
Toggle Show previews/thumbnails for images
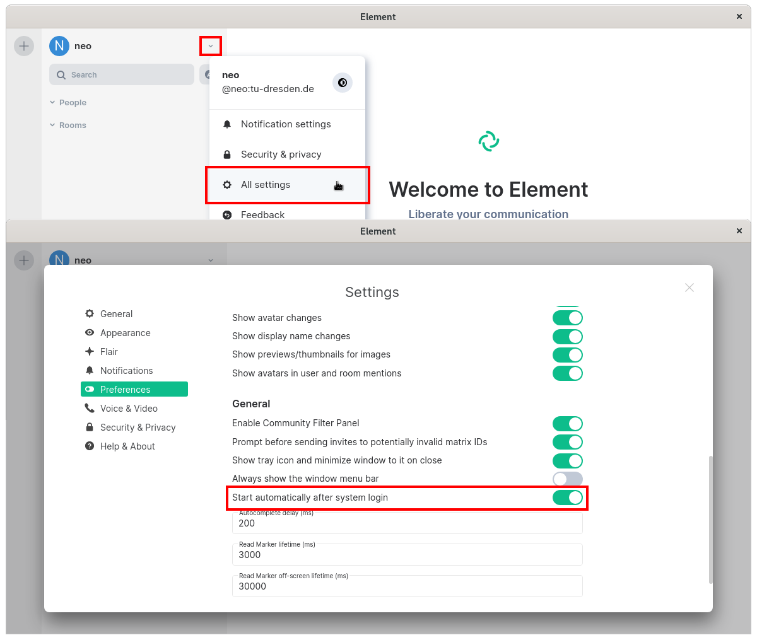568,355
